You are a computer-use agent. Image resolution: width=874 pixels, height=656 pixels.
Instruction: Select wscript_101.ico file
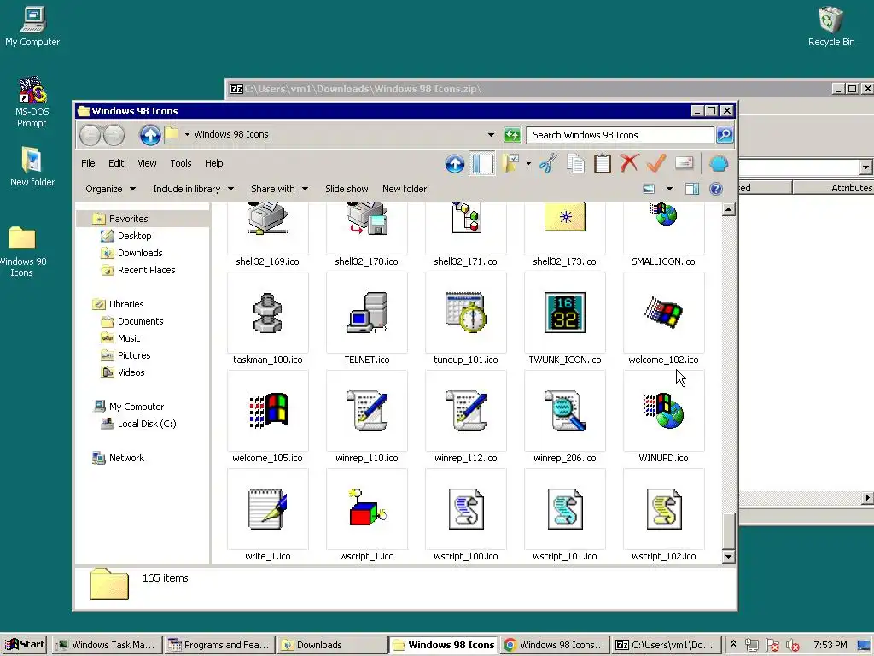point(565,515)
